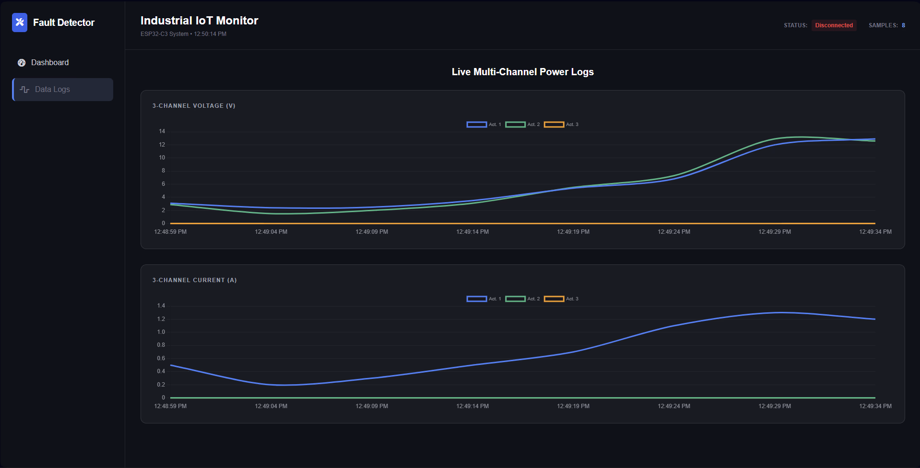Click the 12:49:04 PM label on voltage chart

[x=271, y=232]
